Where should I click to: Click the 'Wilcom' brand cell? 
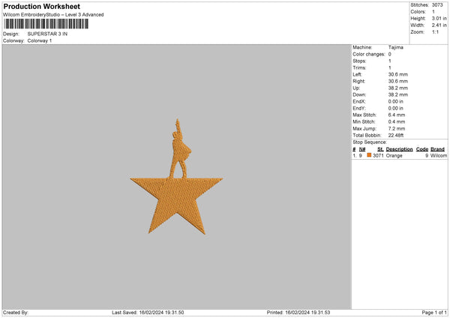tap(439, 155)
